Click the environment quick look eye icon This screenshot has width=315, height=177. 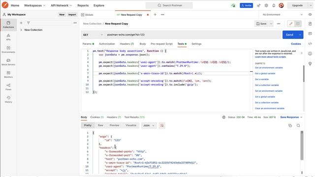(x=310, y=15)
